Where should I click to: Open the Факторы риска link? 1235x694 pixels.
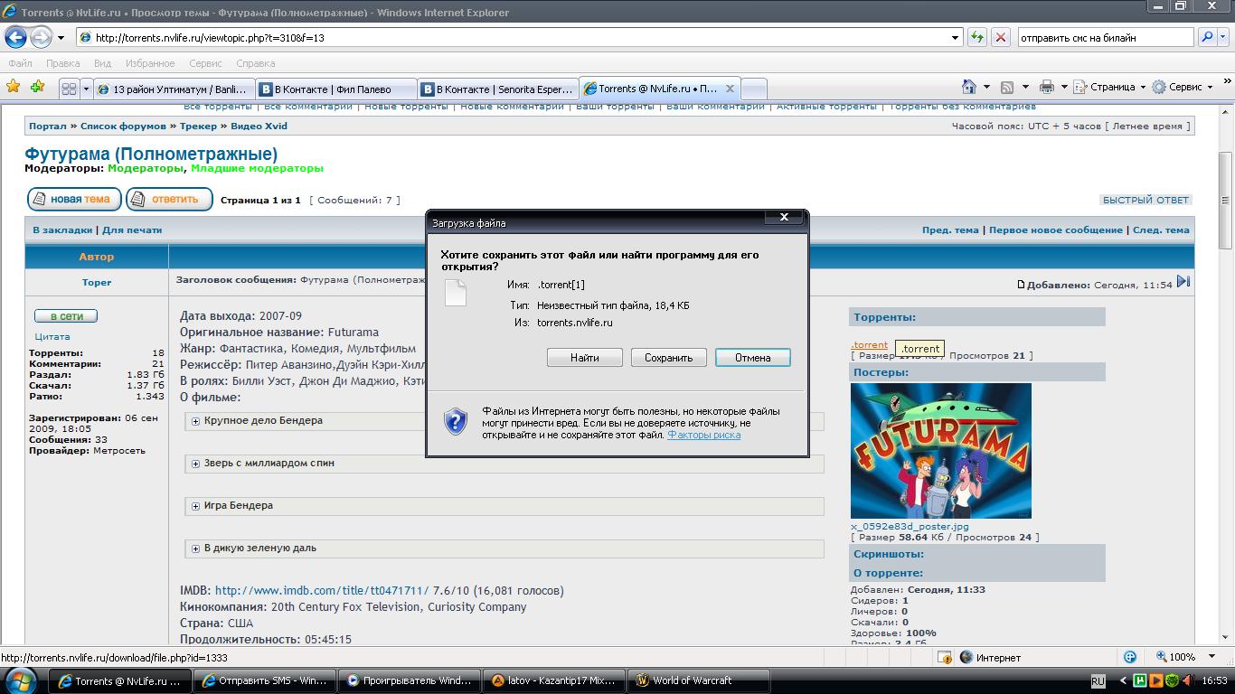[x=703, y=435]
